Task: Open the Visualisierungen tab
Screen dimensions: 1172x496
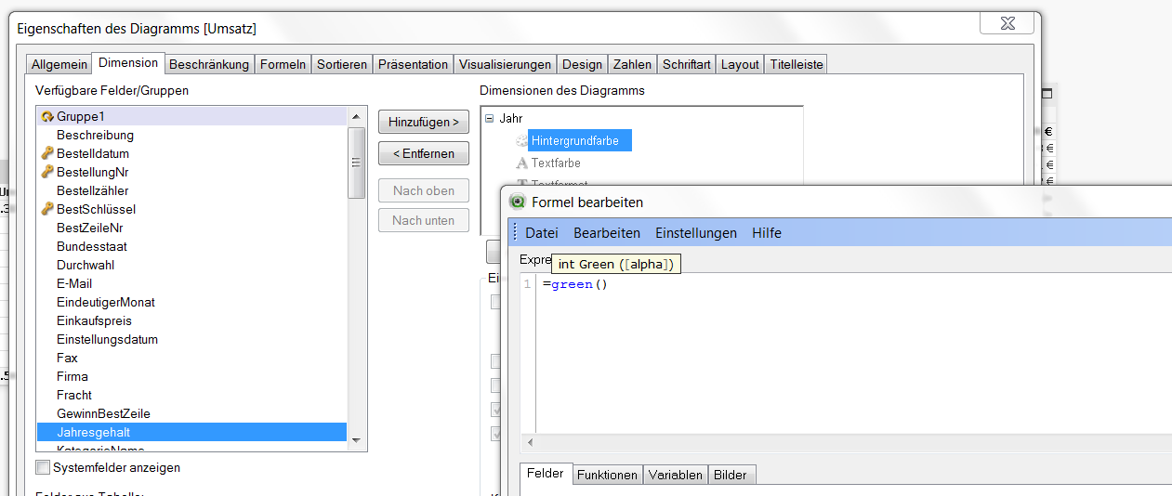Action: tap(505, 64)
